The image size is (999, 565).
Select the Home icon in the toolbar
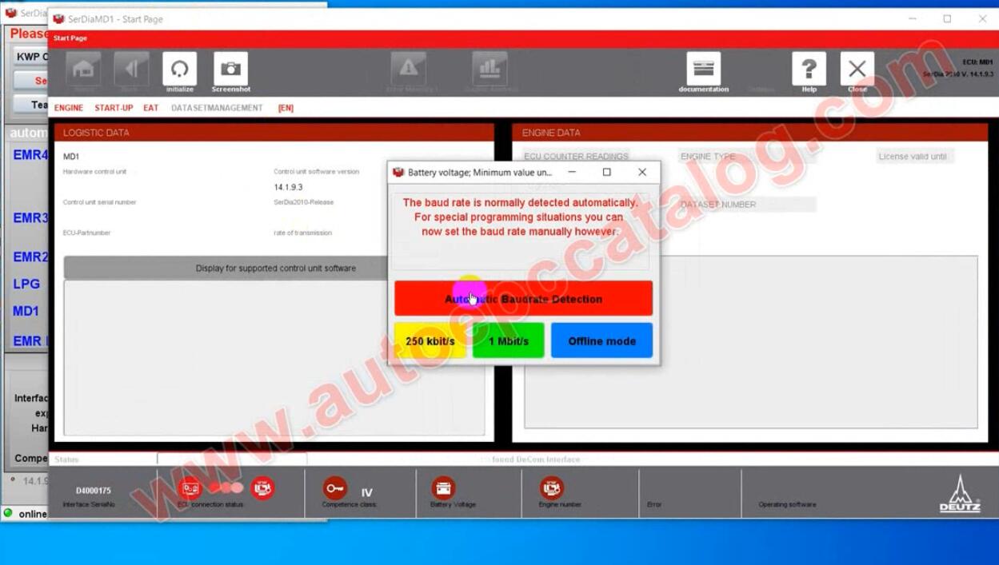(83, 70)
